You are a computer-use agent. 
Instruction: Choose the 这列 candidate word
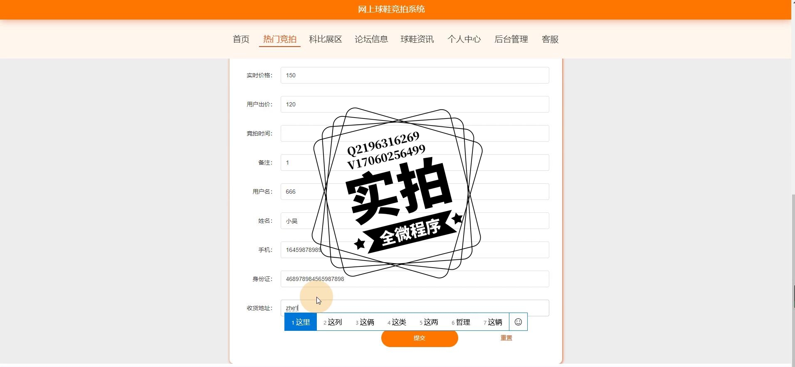tap(333, 322)
